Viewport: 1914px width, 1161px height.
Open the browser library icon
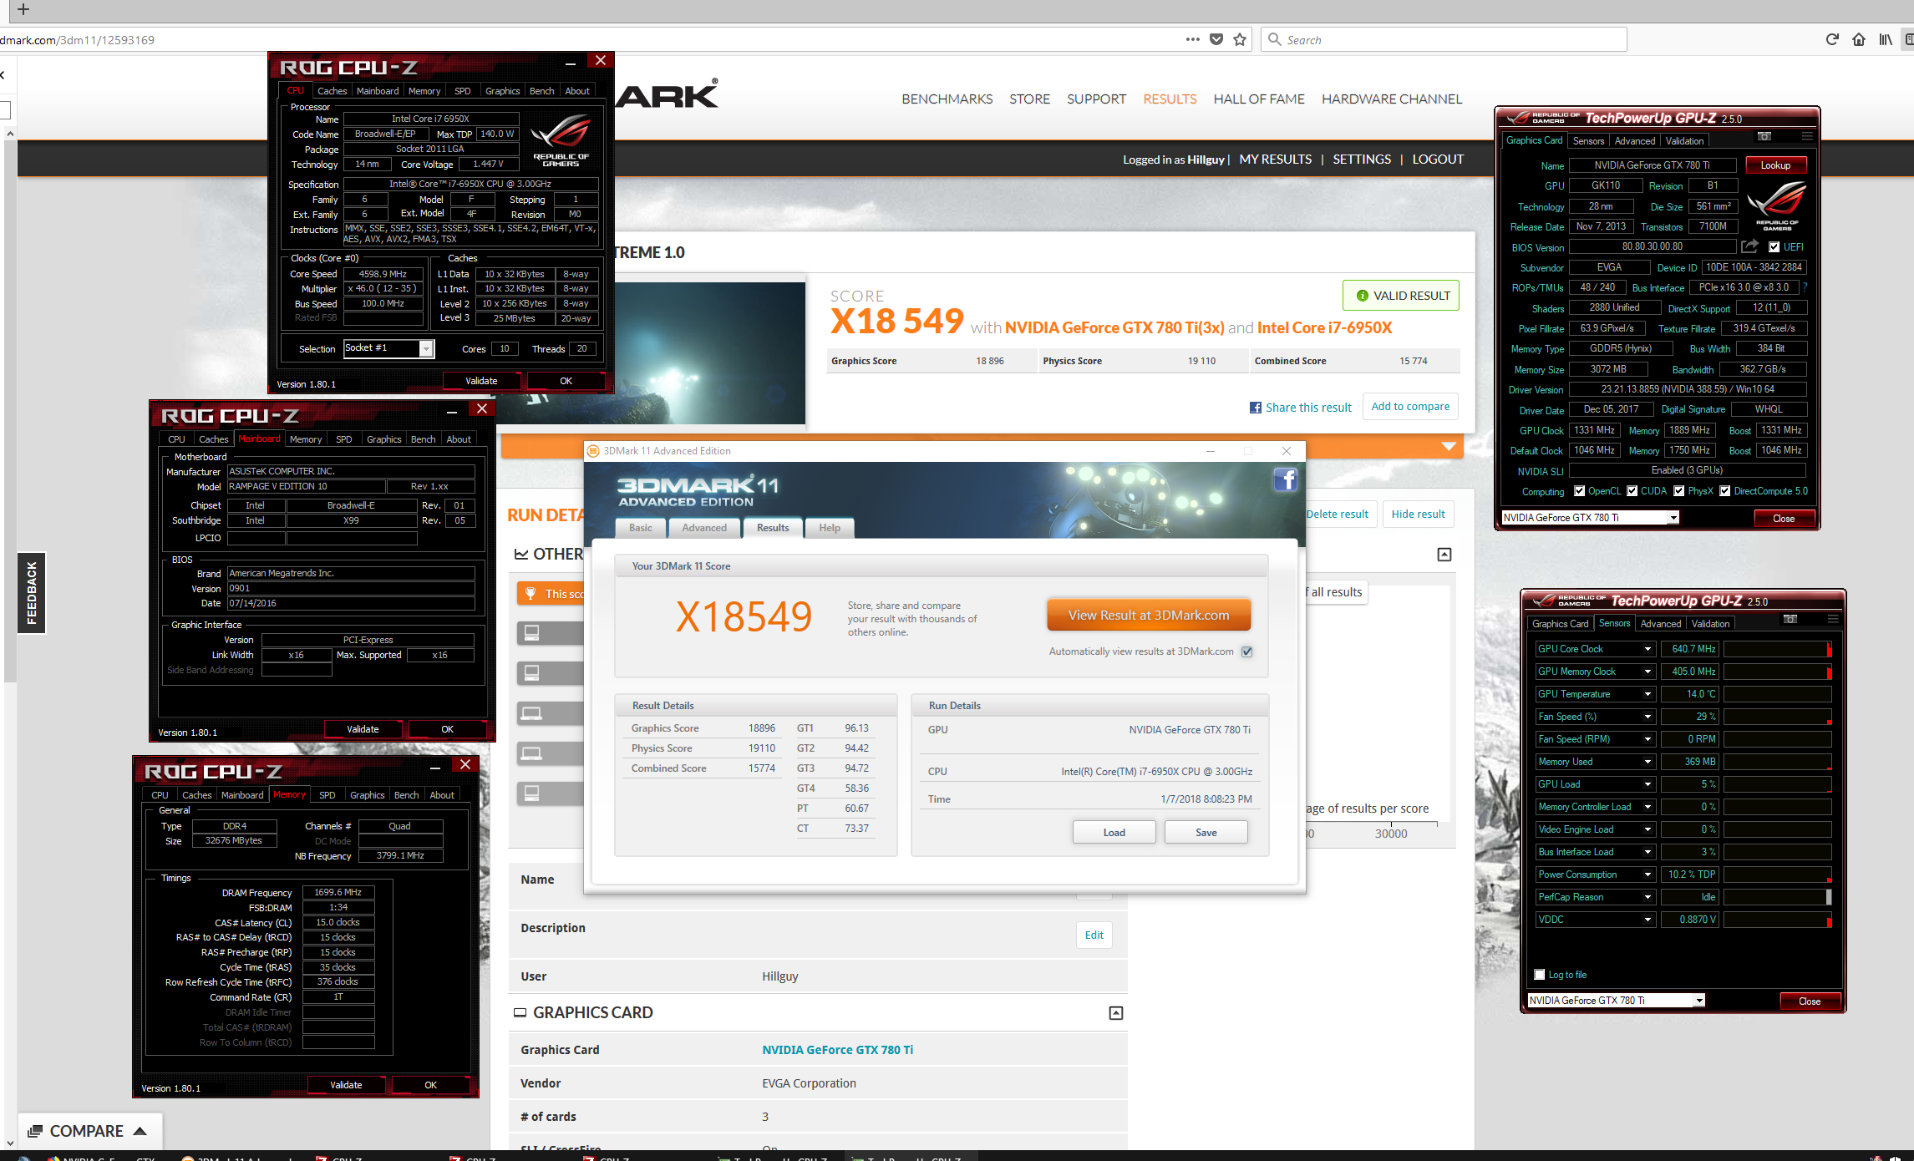1886,39
